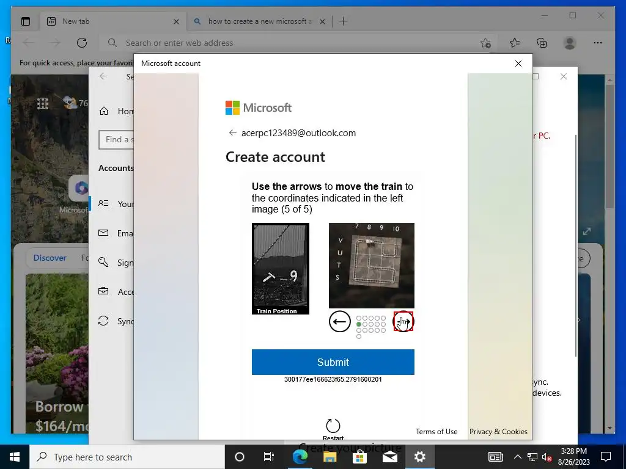626x469 pixels.
Task: Submit the train puzzle answer
Action: pyautogui.click(x=333, y=362)
